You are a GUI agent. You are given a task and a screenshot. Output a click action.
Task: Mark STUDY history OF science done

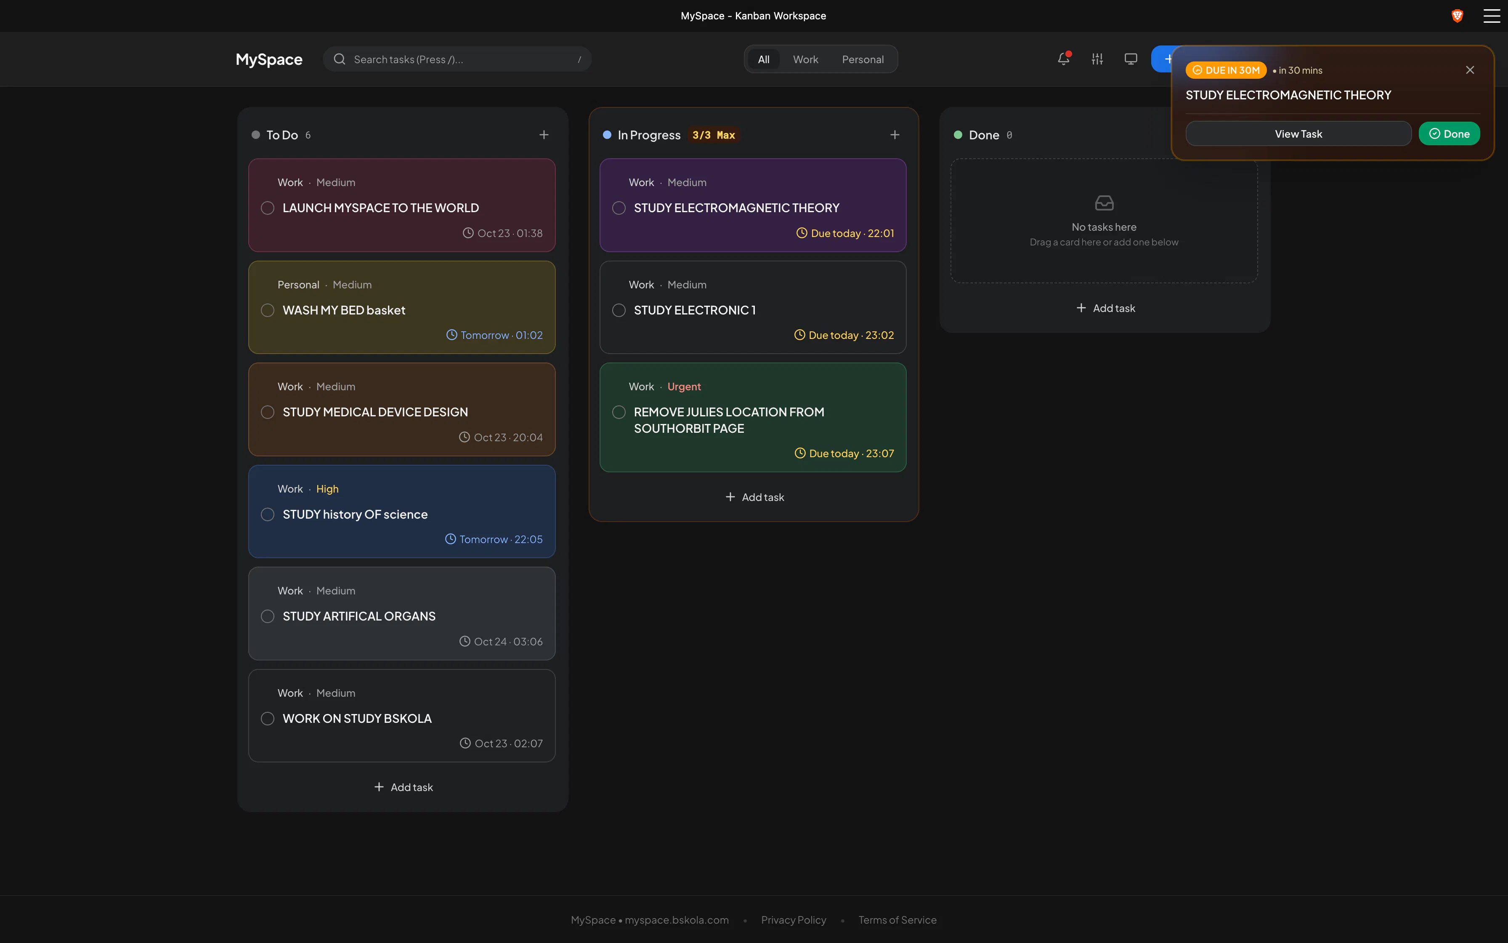coord(267,514)
